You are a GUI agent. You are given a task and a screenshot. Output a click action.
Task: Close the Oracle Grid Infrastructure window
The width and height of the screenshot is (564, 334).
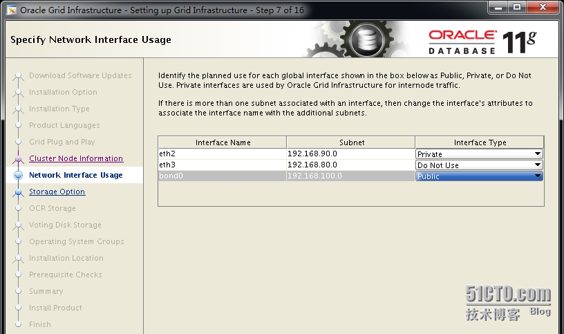(x=543, y=7)
